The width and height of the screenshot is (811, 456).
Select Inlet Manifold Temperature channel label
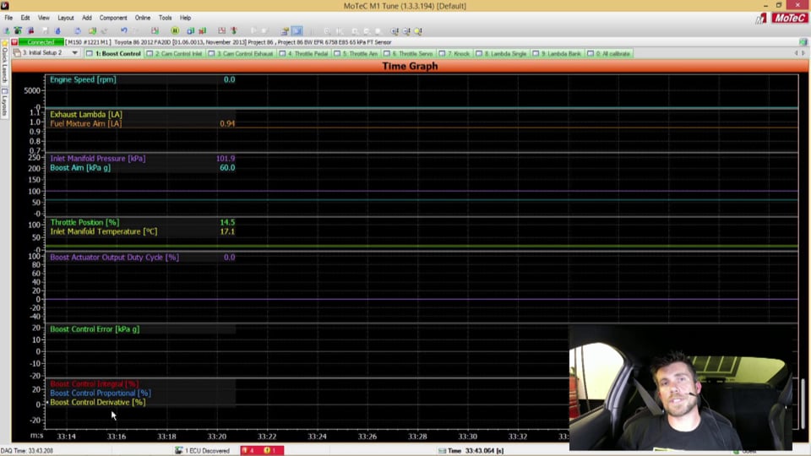tap(103, 231)
